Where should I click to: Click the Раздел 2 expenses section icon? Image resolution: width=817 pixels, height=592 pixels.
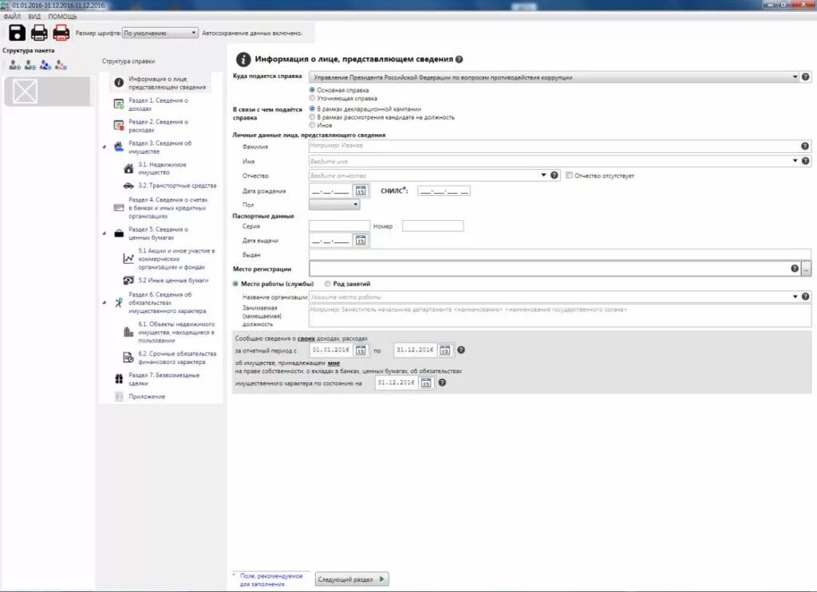click(119, 125)
